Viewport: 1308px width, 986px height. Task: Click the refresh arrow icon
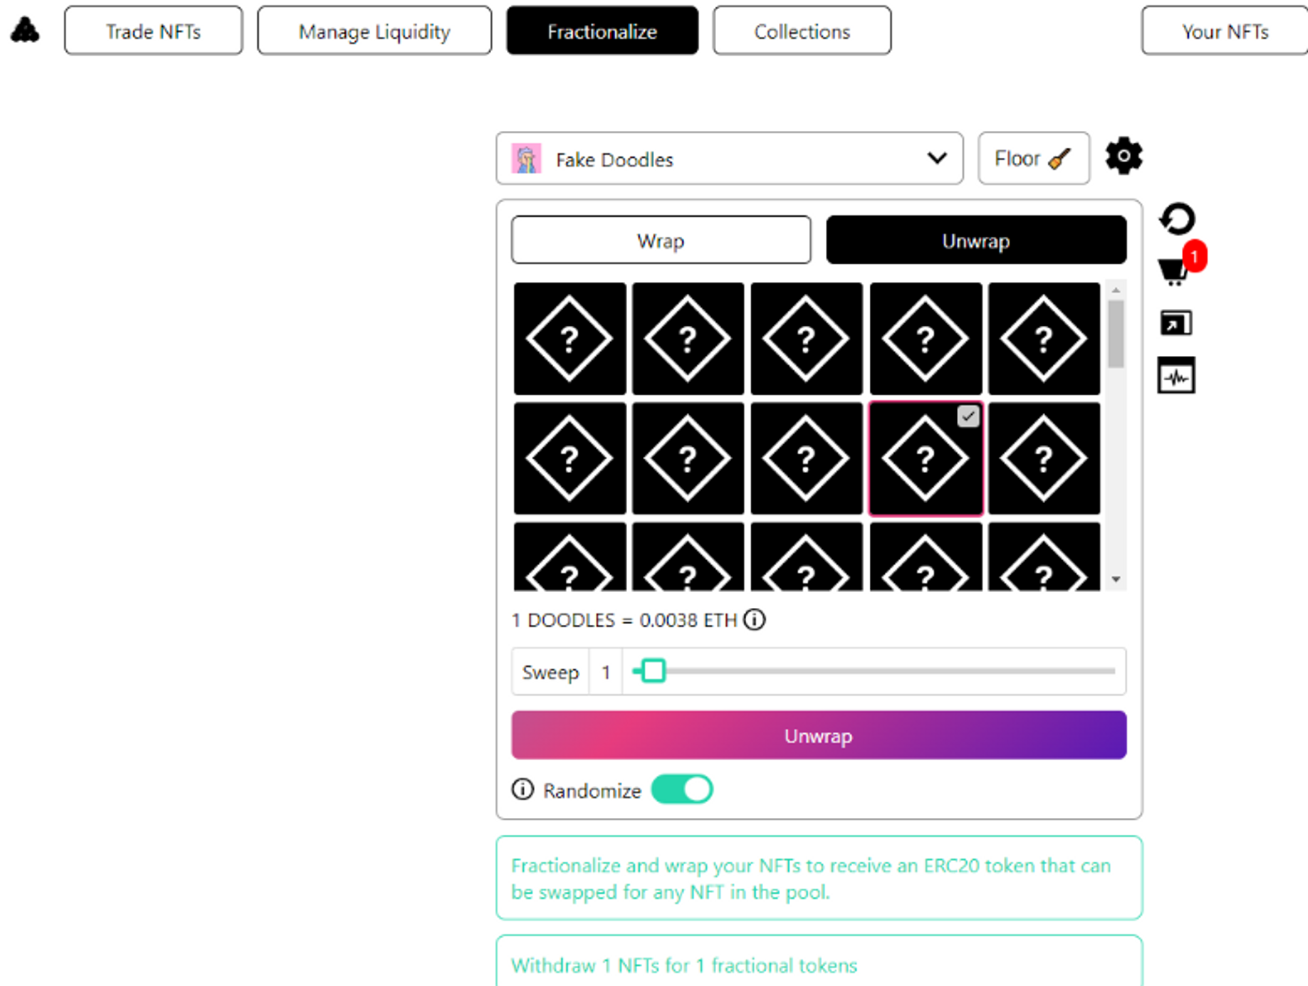(x=1177, y=219)
